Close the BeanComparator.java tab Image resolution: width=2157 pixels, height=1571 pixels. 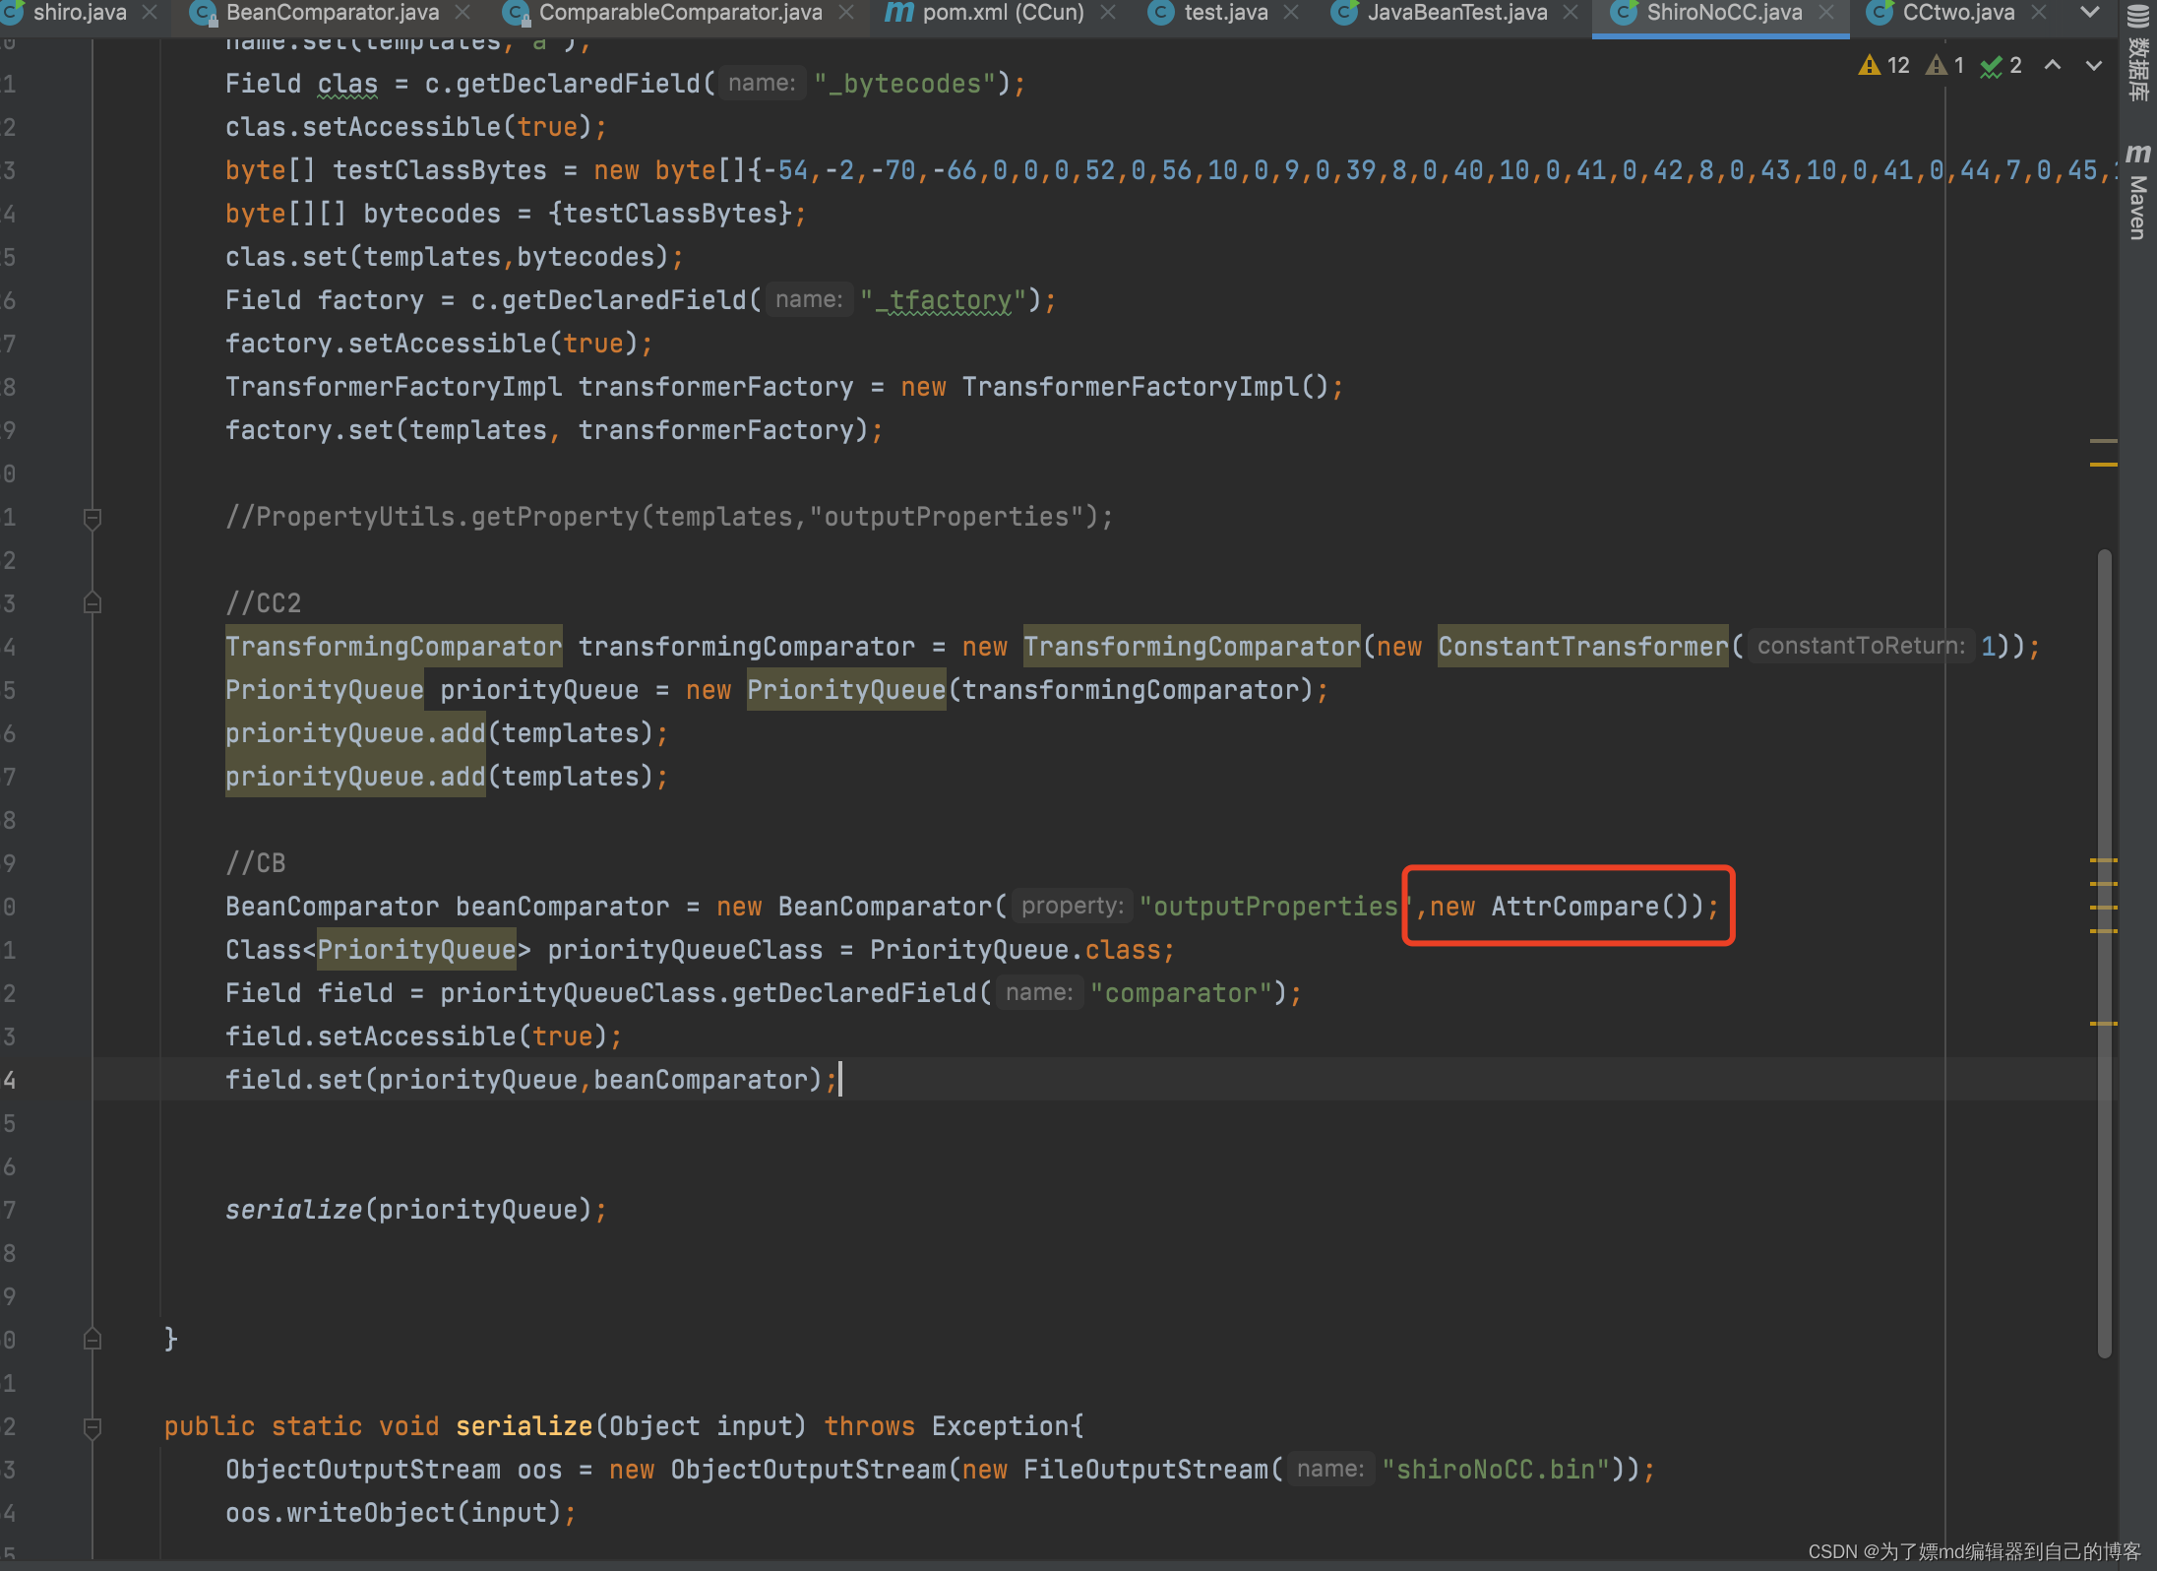coord(462,13)
